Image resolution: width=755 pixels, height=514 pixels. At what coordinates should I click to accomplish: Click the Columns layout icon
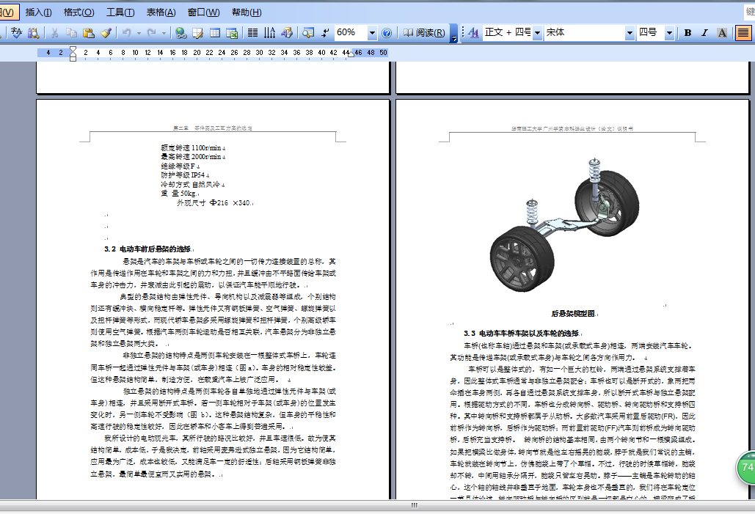(253, 33)
